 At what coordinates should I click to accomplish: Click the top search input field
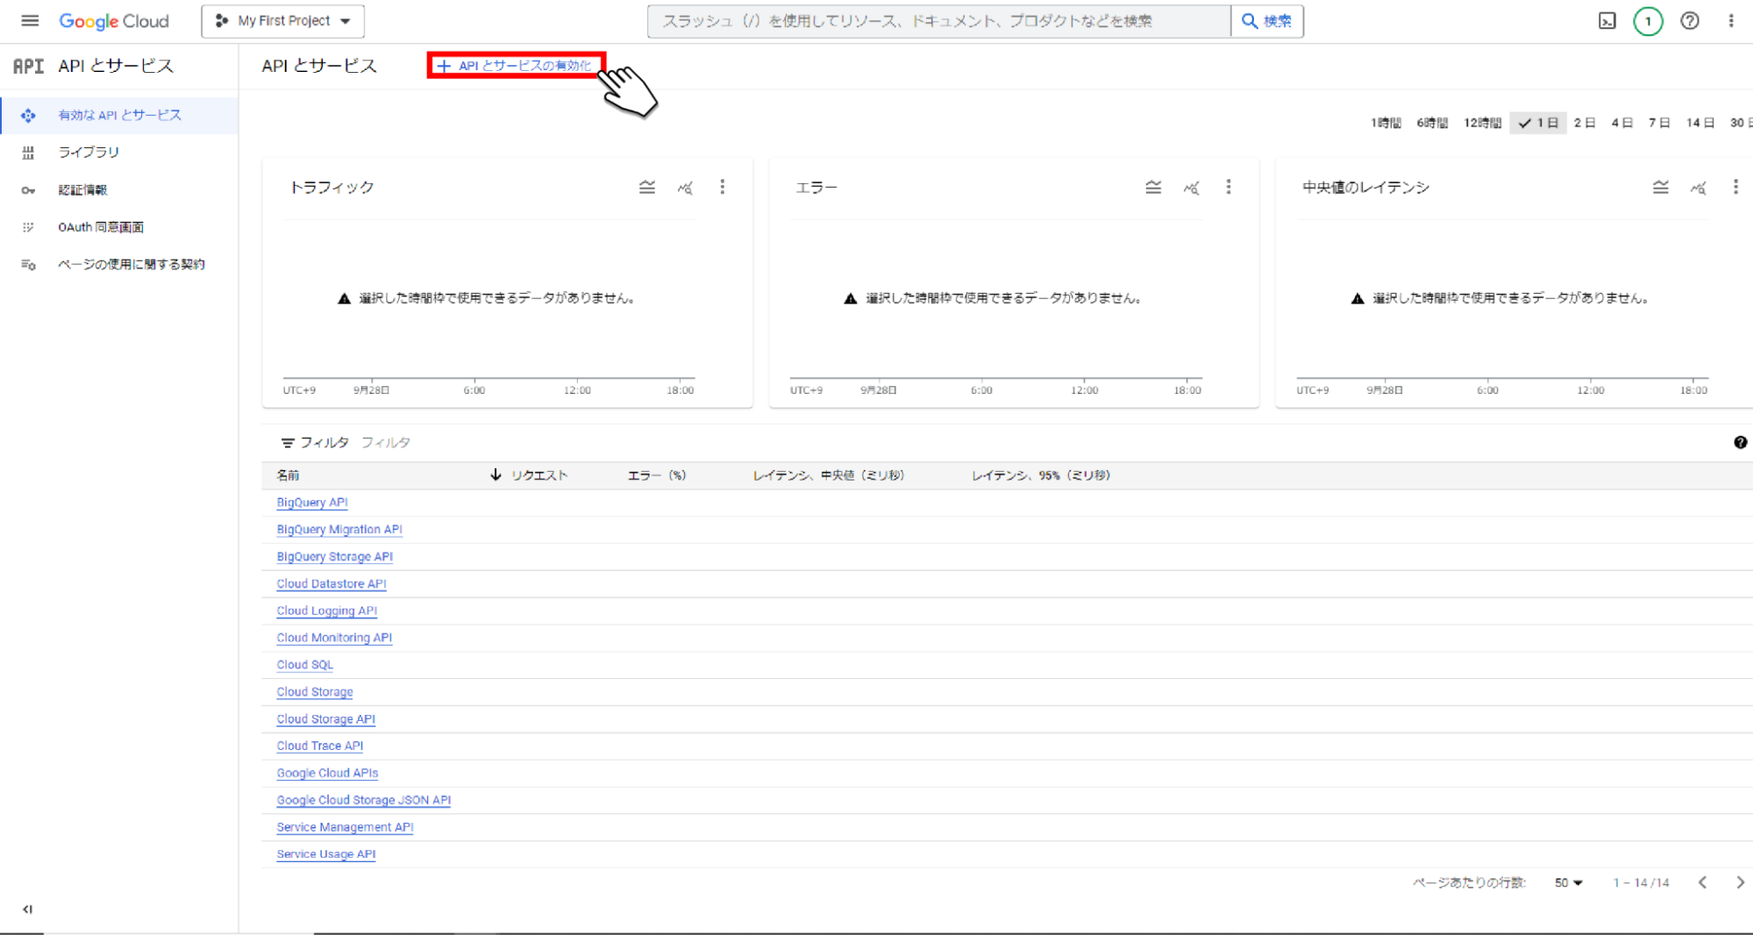click(938, 21)
